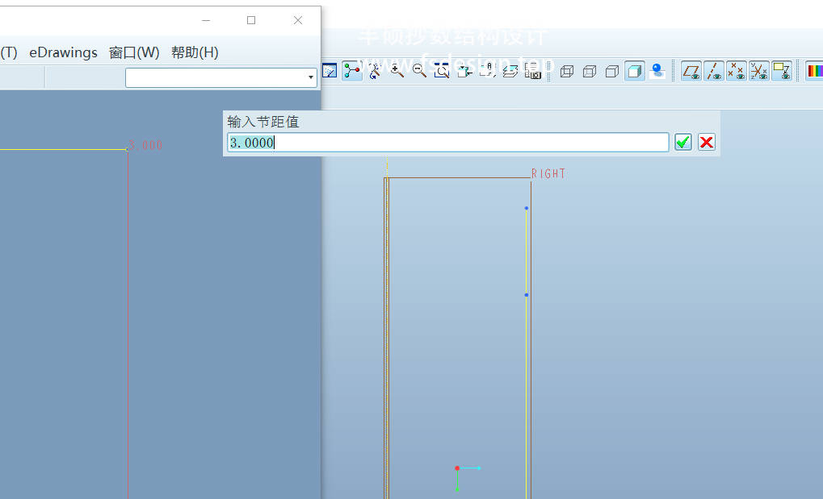Open the 帮助(H) menu
The width and height of the screenshot is (823, 499).
pos(195,52)
